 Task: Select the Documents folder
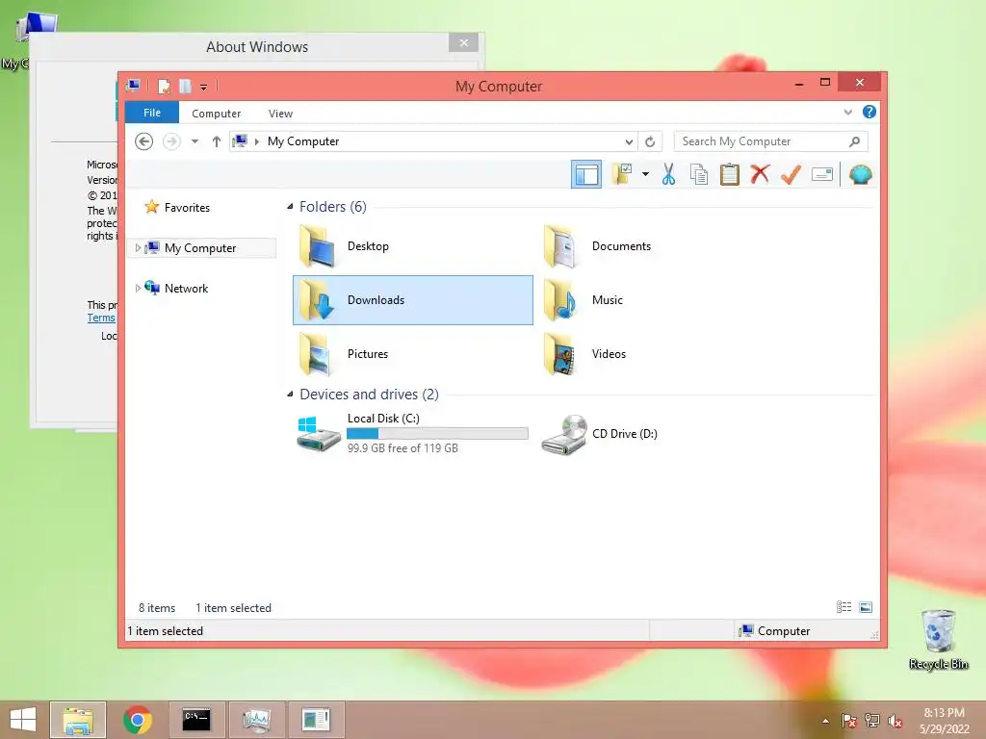tap(657, 246)
